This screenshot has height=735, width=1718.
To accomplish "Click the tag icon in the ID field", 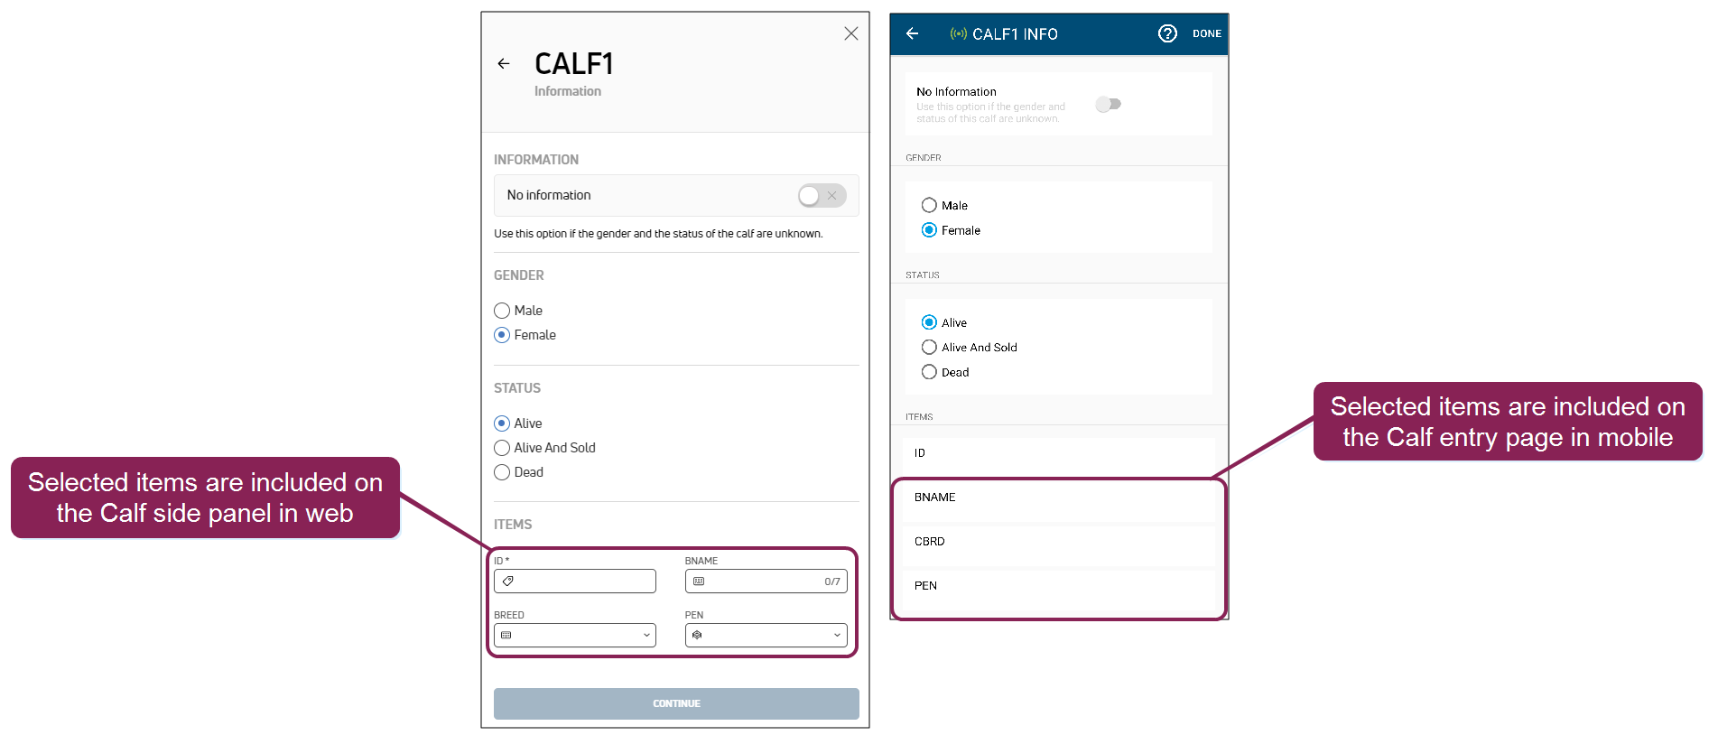I will pos(508,581).
